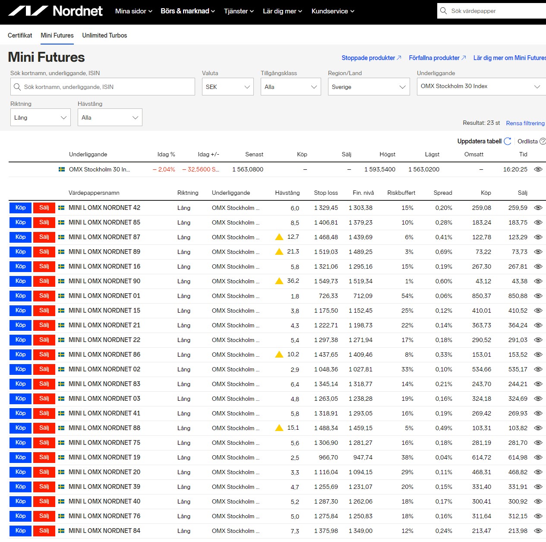Click warning triangle for MINI L OMX NORDNET 90
The height and width of the screenshot is (542, 546).
pyautogui.click(x=279, y=281)
